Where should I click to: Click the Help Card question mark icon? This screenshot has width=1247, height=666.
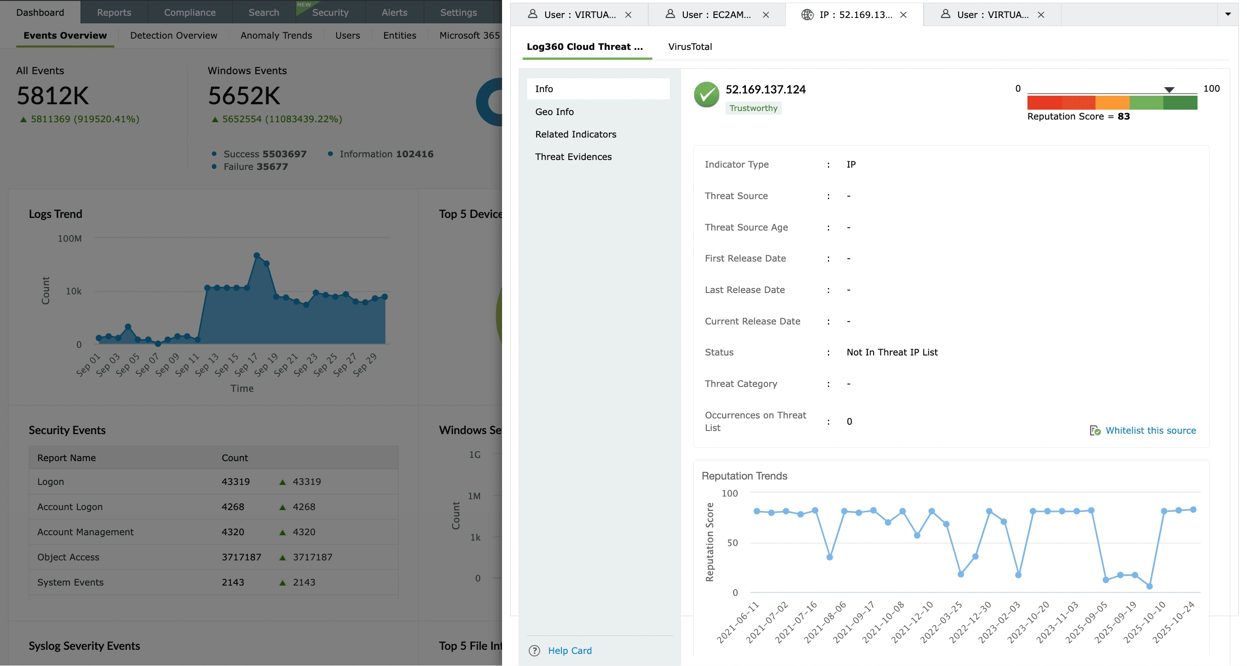point(534,651)
